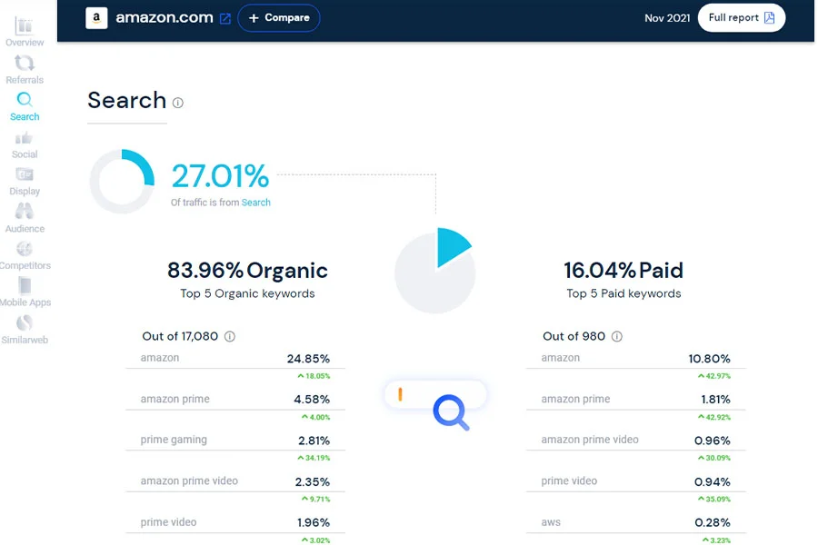This screenshot has height=545, width=818.
Task: Open the Audience binoculars section
Action: pyautogui.click(x=25, y=218)
